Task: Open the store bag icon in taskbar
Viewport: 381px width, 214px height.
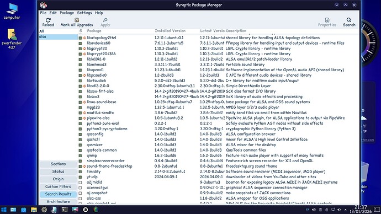Action: [23, 210]
